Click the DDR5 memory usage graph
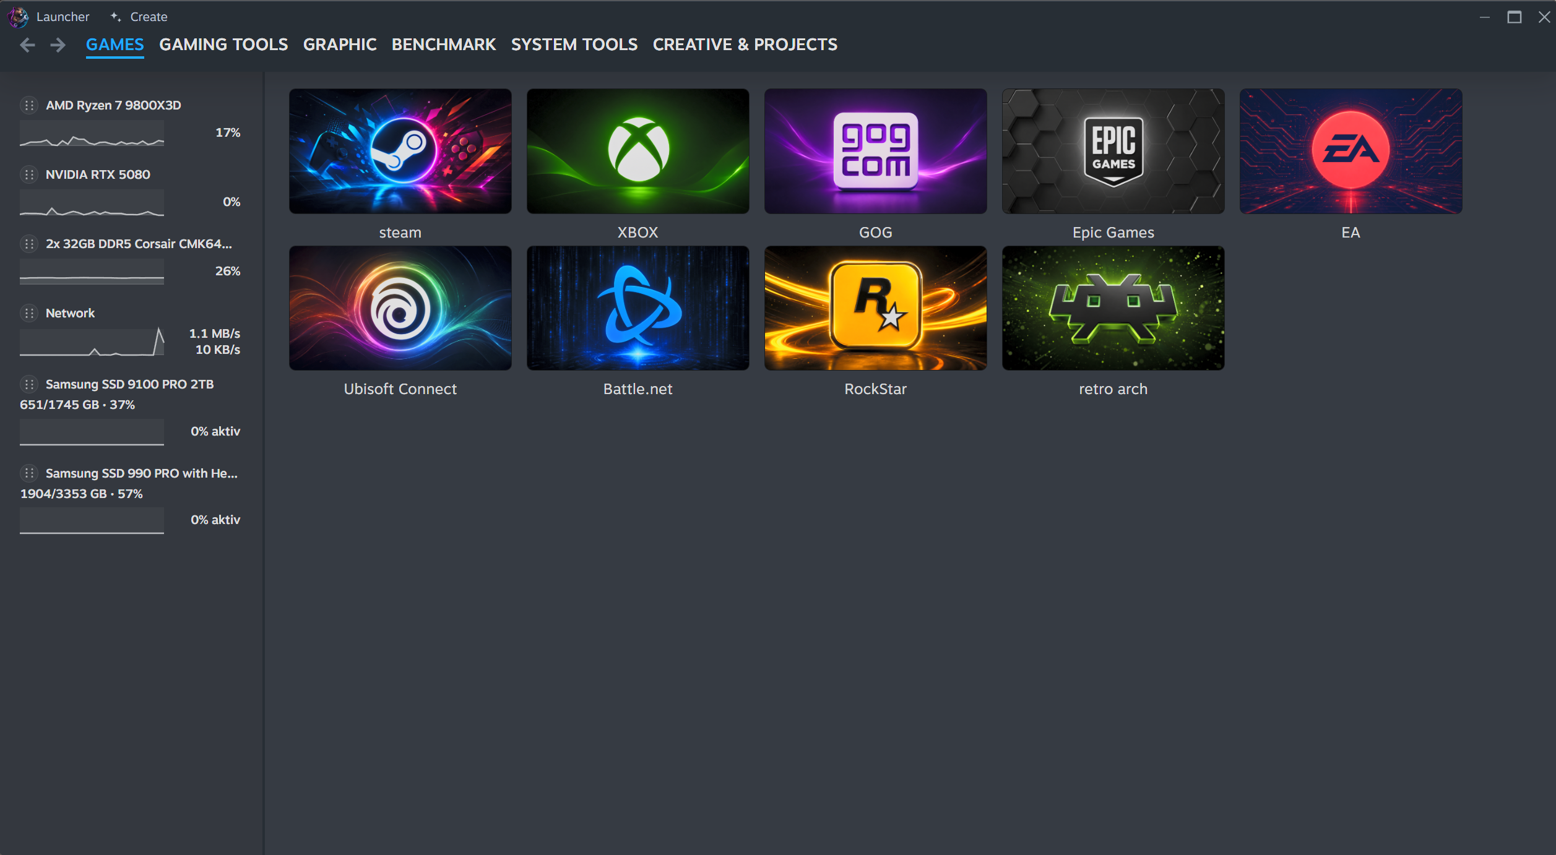The width and height of the screenshot is (1556, 855). (92, 272)
